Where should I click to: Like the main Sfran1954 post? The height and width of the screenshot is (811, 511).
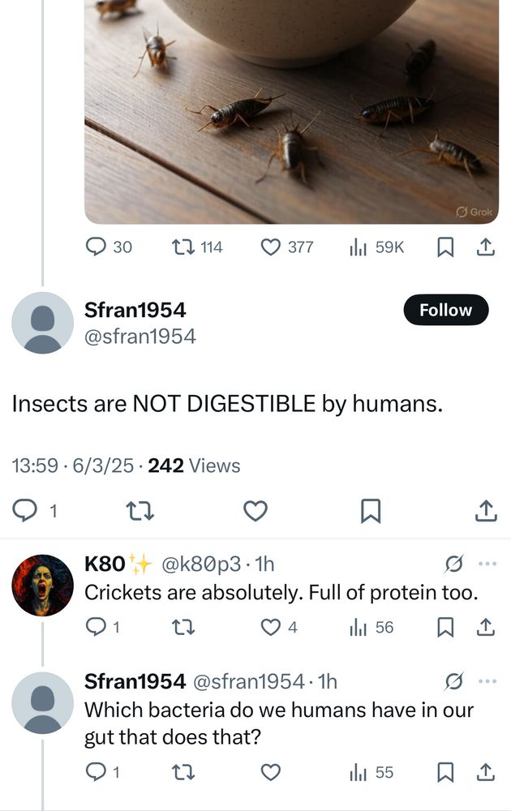click(255, 510)
